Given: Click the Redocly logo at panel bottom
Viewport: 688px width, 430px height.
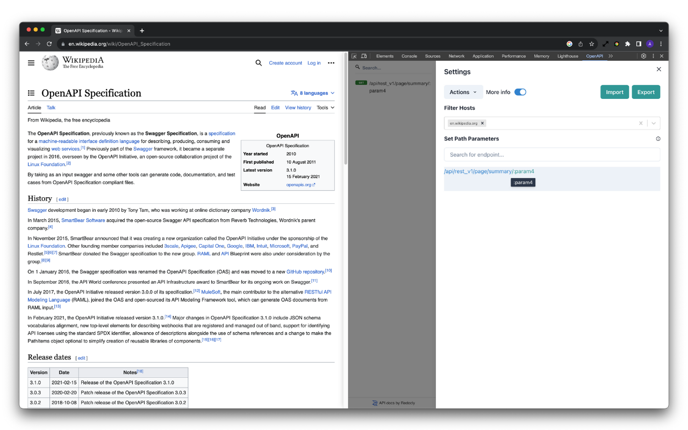Looking at the screenshot, I should coord(375,402).
